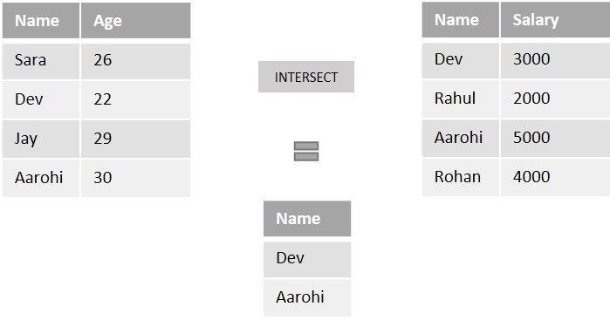Click the Rohan name cell

coord(460,177)
